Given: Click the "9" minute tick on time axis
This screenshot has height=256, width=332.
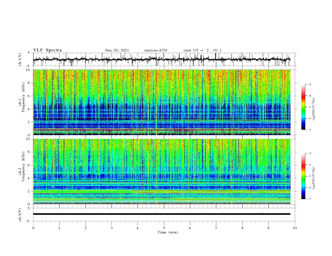Looking at the screenshot, I should click(268, 228).
